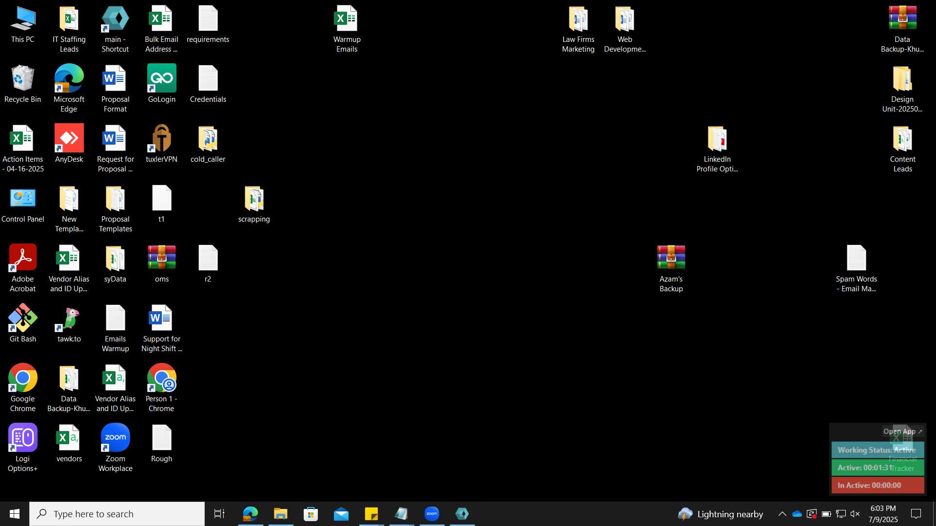
Task: Select the Emails Warmup file
Action: 116,329
